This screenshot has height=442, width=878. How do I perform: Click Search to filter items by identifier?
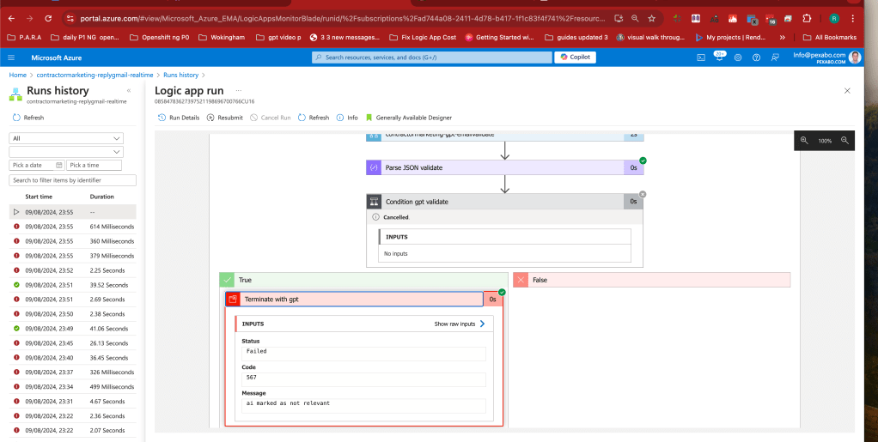tap(73, 180)
